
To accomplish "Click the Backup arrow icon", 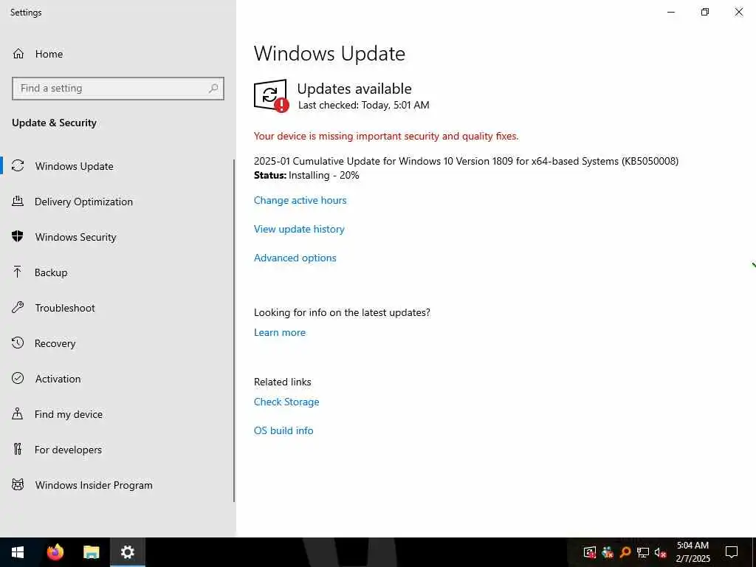I will [18, 272].
